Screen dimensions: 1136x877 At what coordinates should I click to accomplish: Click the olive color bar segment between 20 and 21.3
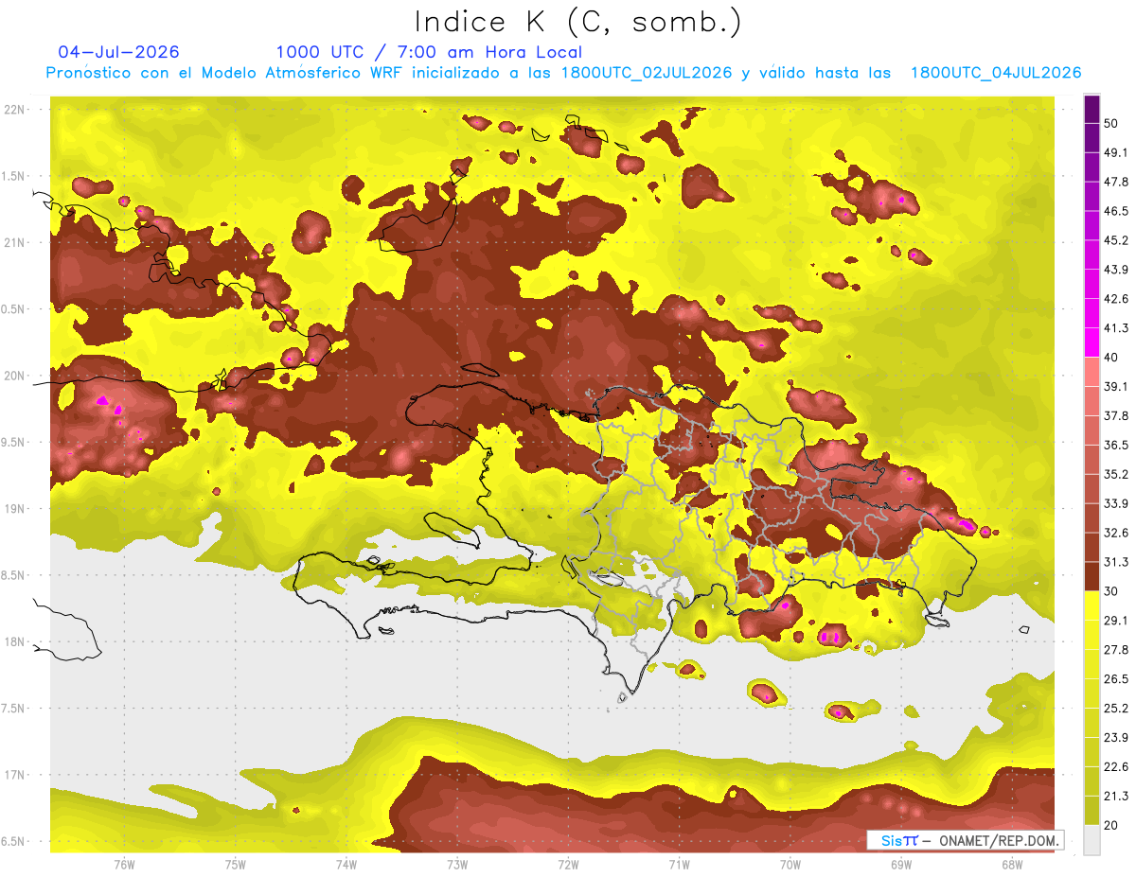click(x=1092, y=810)
